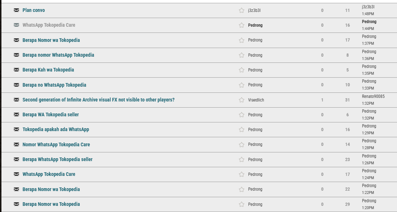The height and width of the screenshot is (212, 397).
Task: View thread author Vraedlich's profile
Action: pos(256,100)
